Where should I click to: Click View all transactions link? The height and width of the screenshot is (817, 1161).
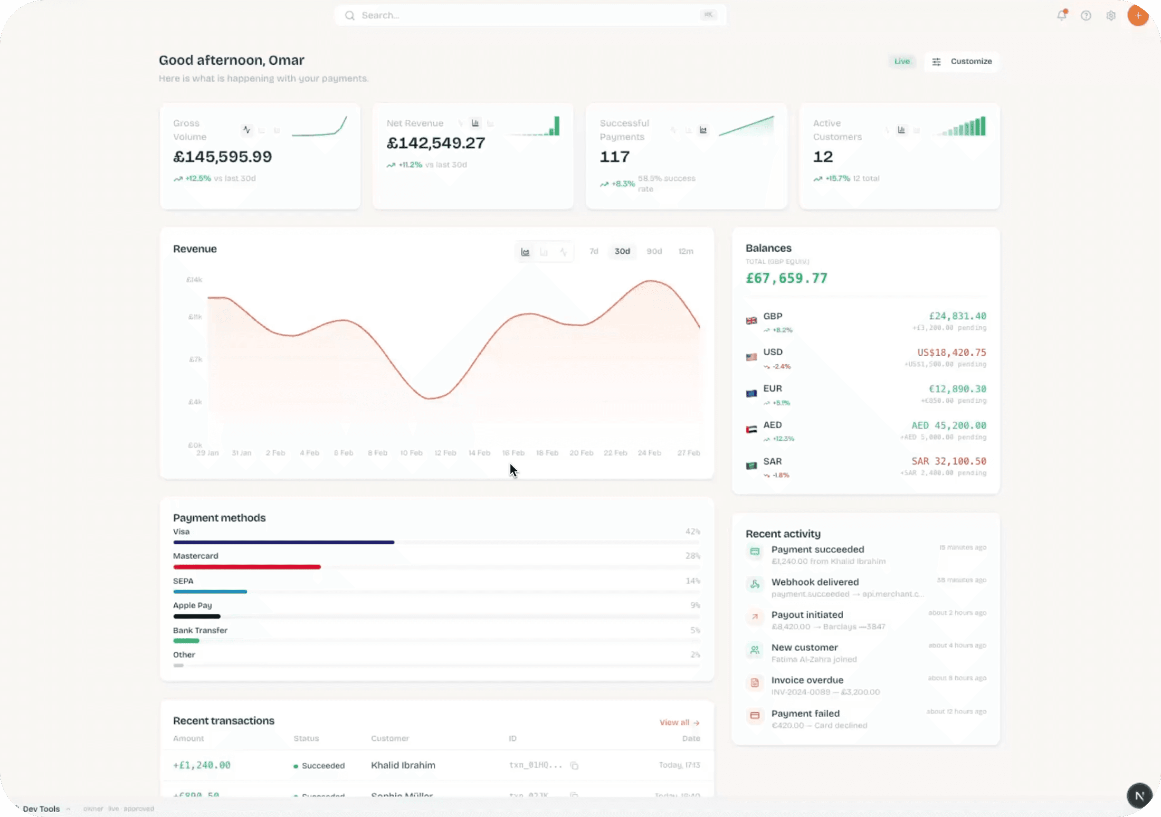[x=679, y=722]
